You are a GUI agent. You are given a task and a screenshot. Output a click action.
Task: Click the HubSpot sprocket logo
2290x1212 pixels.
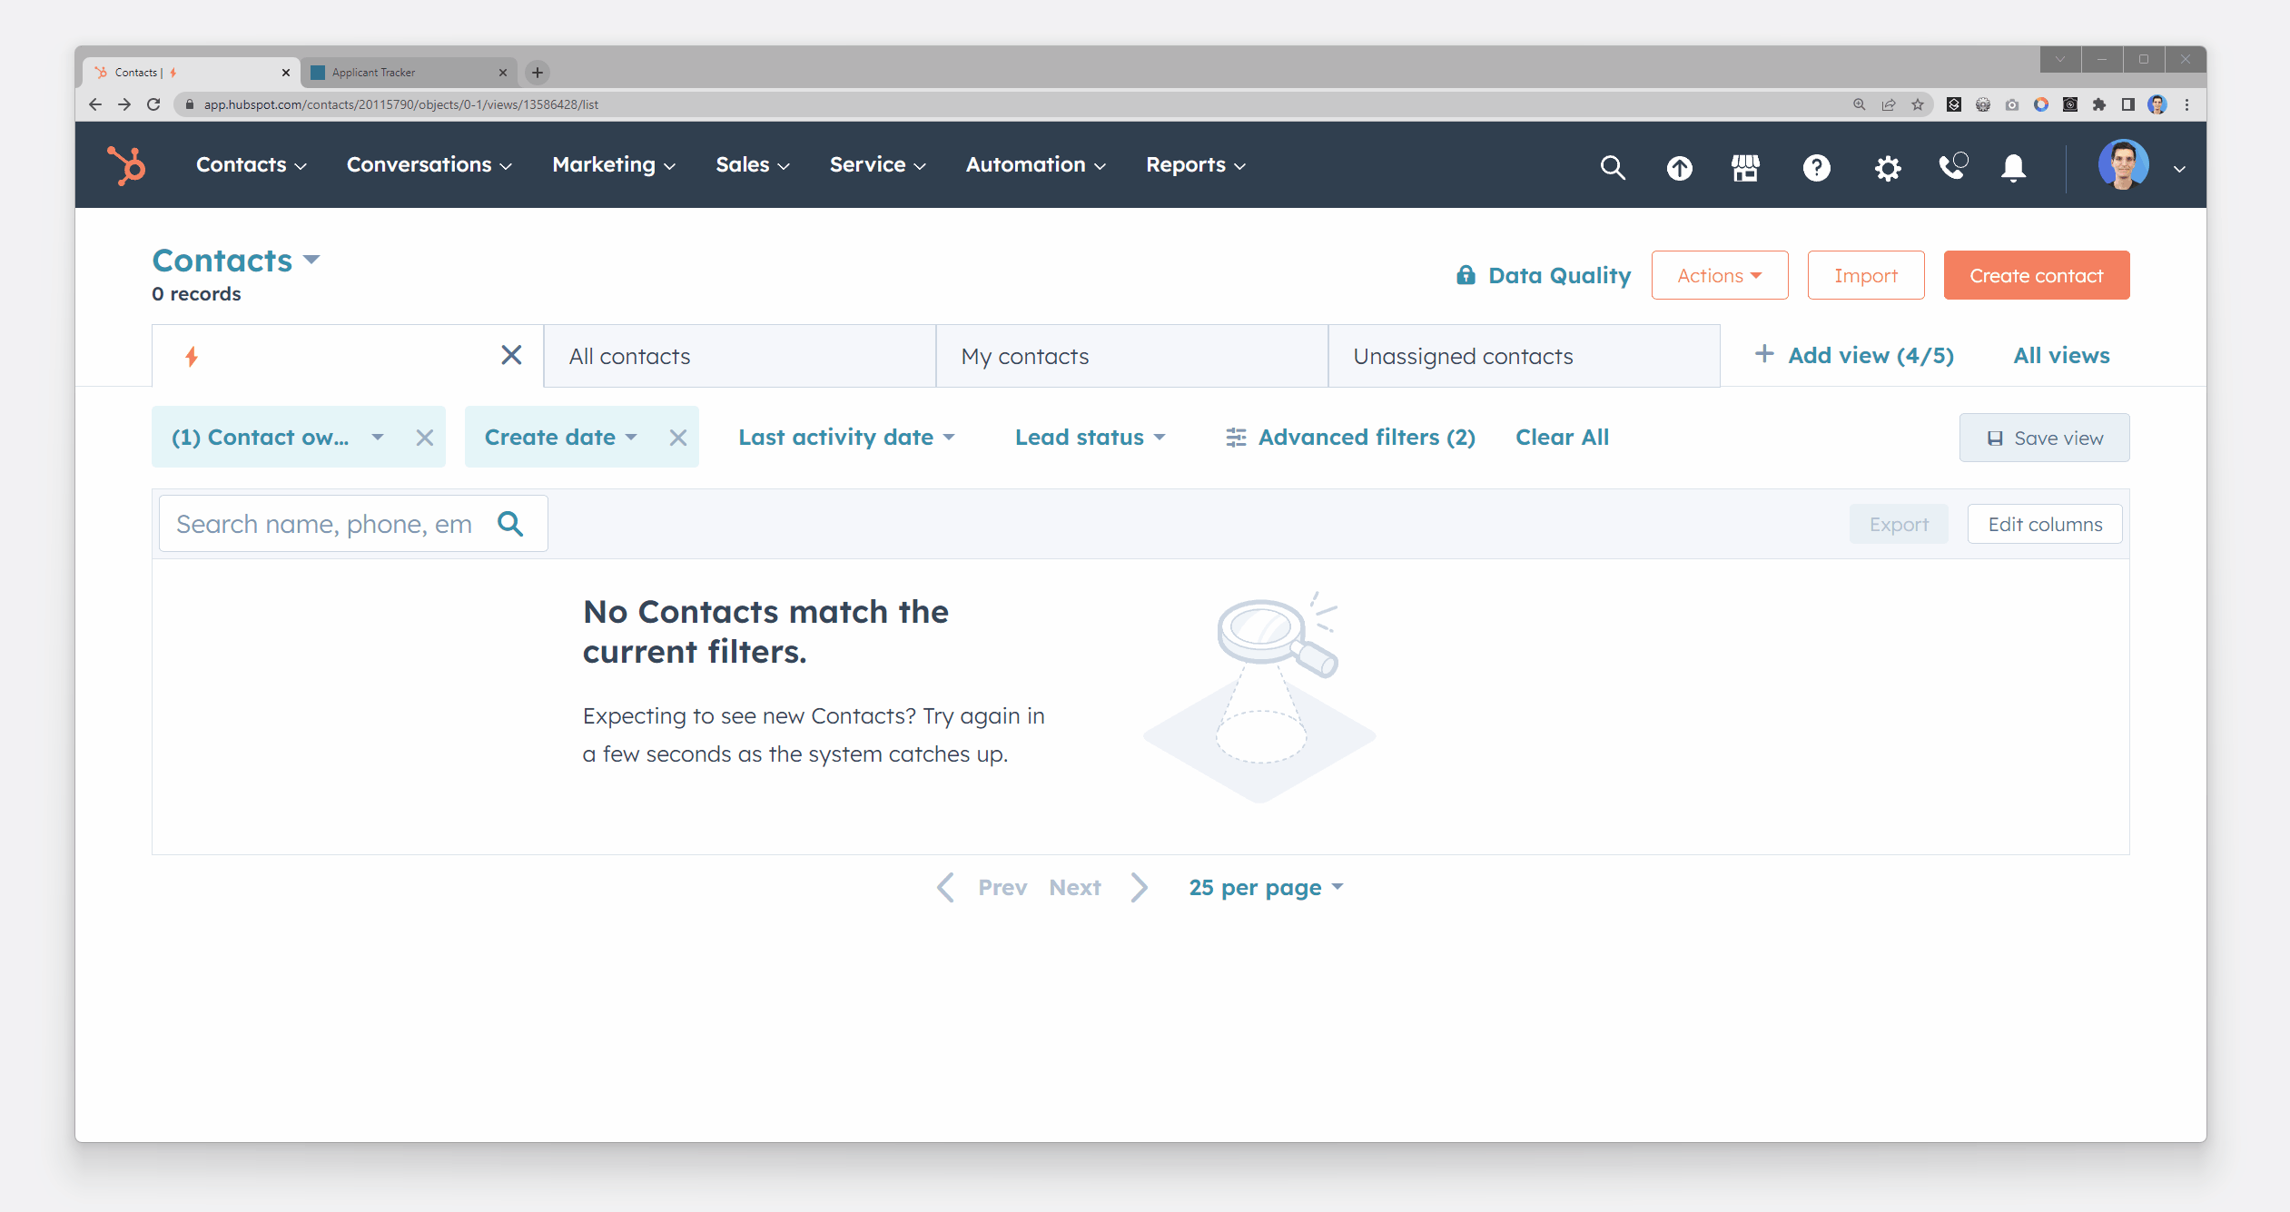point(127,165)
